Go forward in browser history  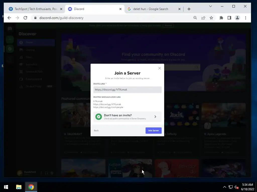point(17,18)
